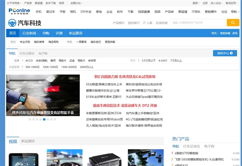The height and width of the screenshot is (166, 242).
Task: Select the 首页 tab in blue bar
Action: pyautogui.click(x=13, y=33)
